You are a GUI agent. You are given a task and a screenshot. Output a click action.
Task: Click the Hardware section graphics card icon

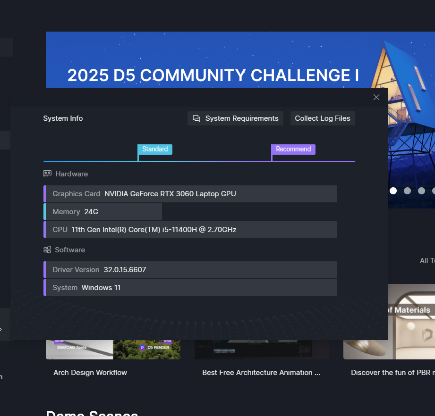(47, 174)
